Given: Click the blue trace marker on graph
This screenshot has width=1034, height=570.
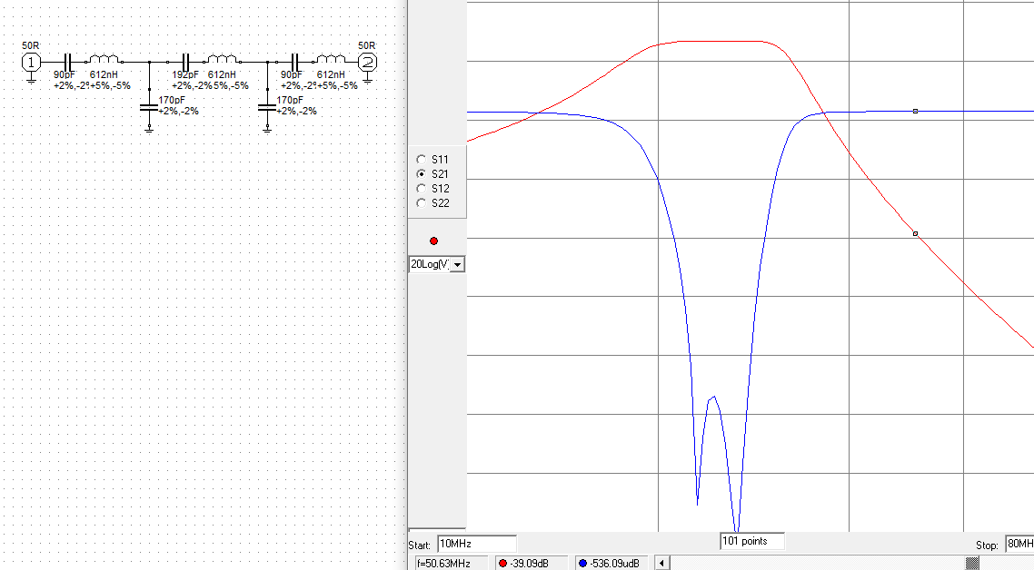Looking at the screenshot, I should pos(915,111).
